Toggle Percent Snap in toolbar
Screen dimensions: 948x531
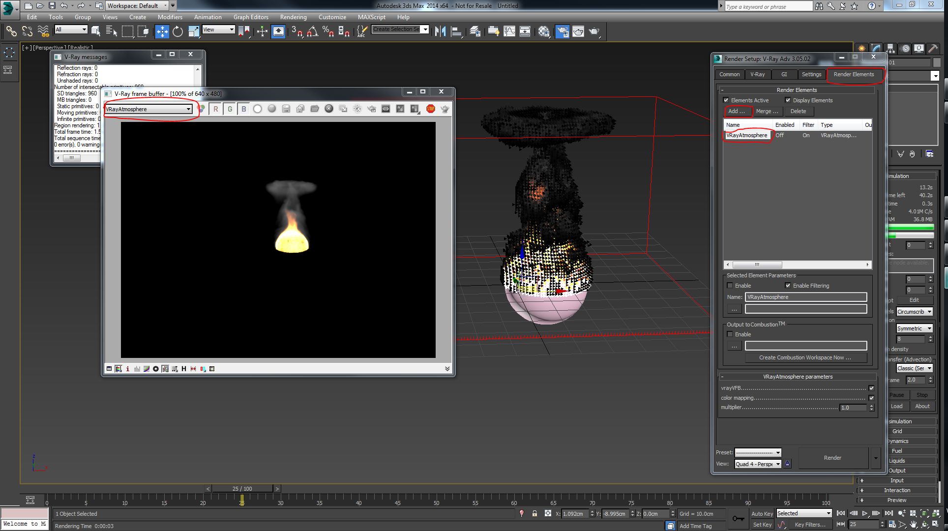point(328,31)
